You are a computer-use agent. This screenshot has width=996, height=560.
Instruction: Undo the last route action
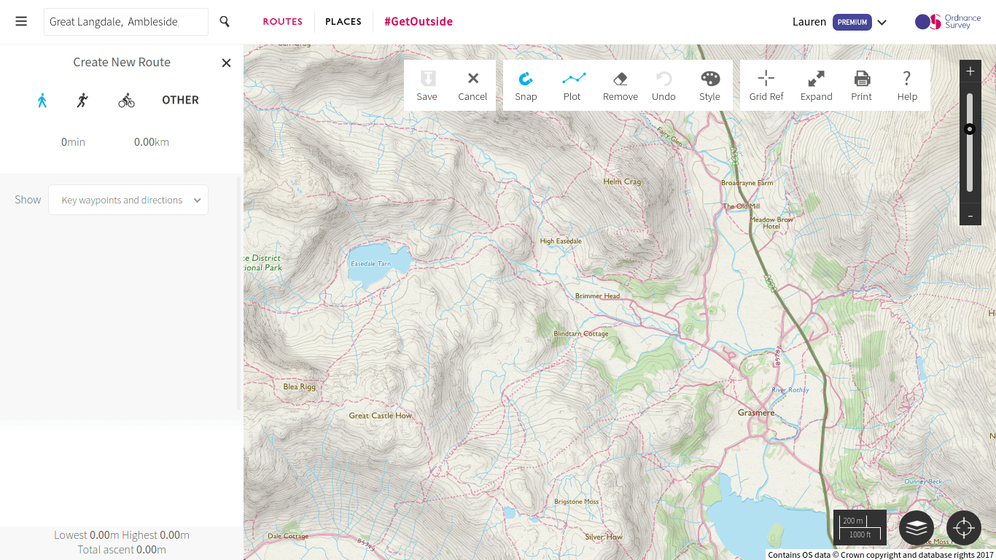[x=664, y=85]
